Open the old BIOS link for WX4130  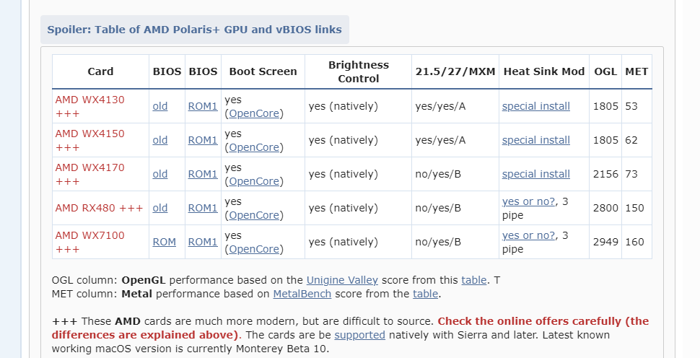coord(159,106)
